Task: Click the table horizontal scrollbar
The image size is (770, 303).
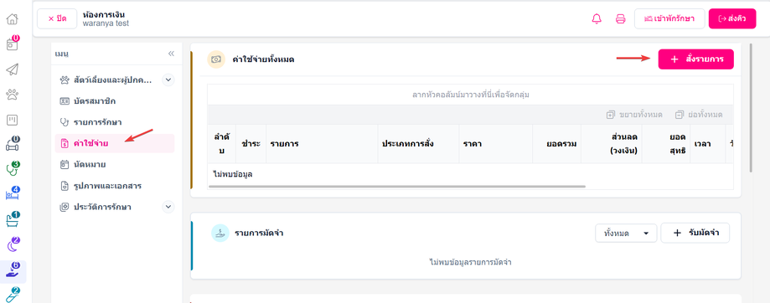Action: click(x=397, y=187)
